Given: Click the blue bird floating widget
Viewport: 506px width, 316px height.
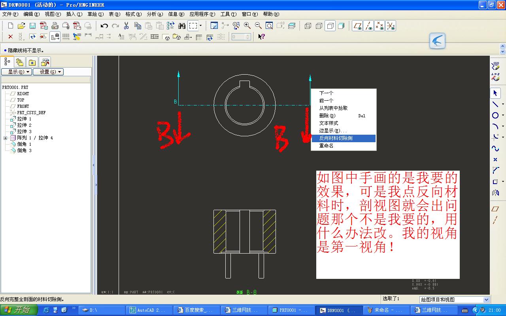Looking at the screenshot, I should pyautogui.click(x=437, y=41).
